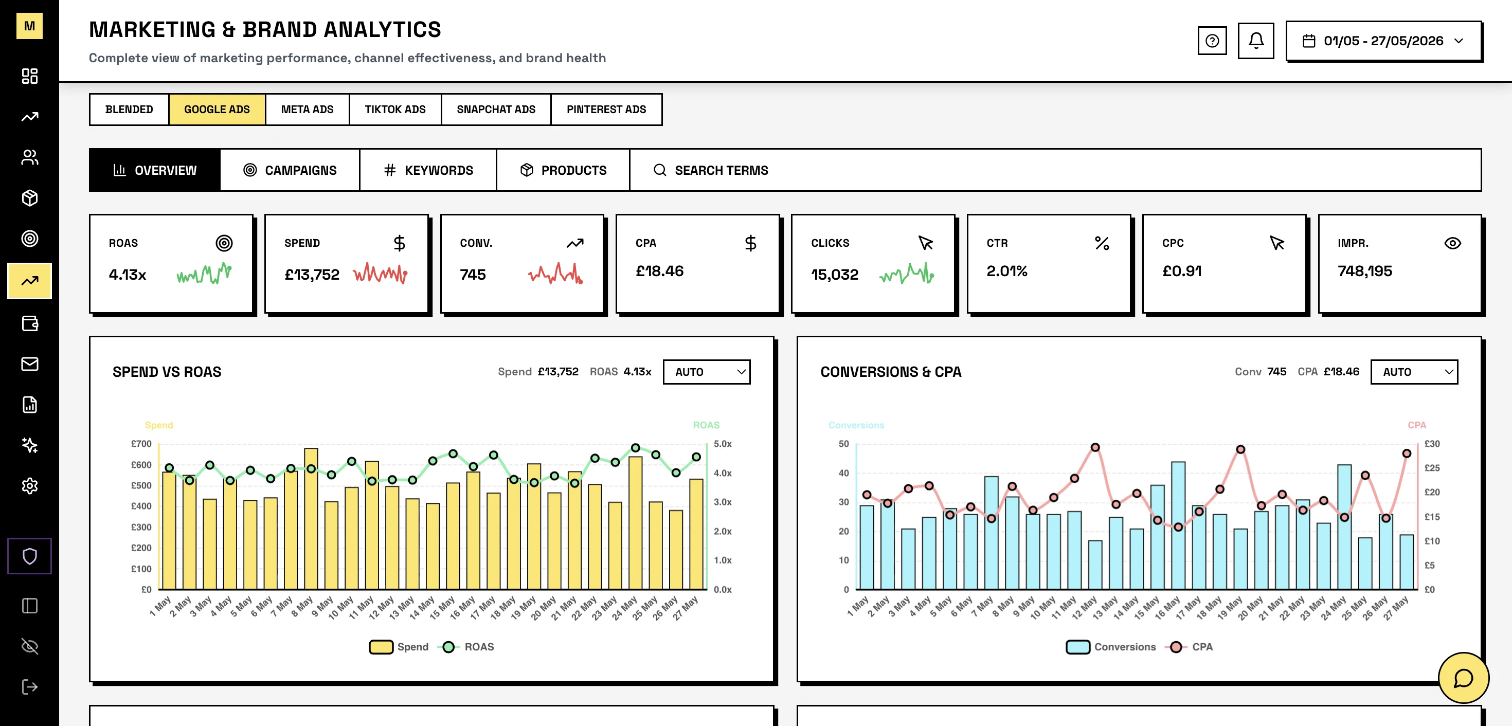Open the trending line icon below dashboard

[29, 117]
